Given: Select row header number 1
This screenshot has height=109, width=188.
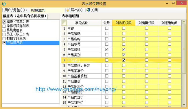Looking at the screenshot, I should coord(64,28).
